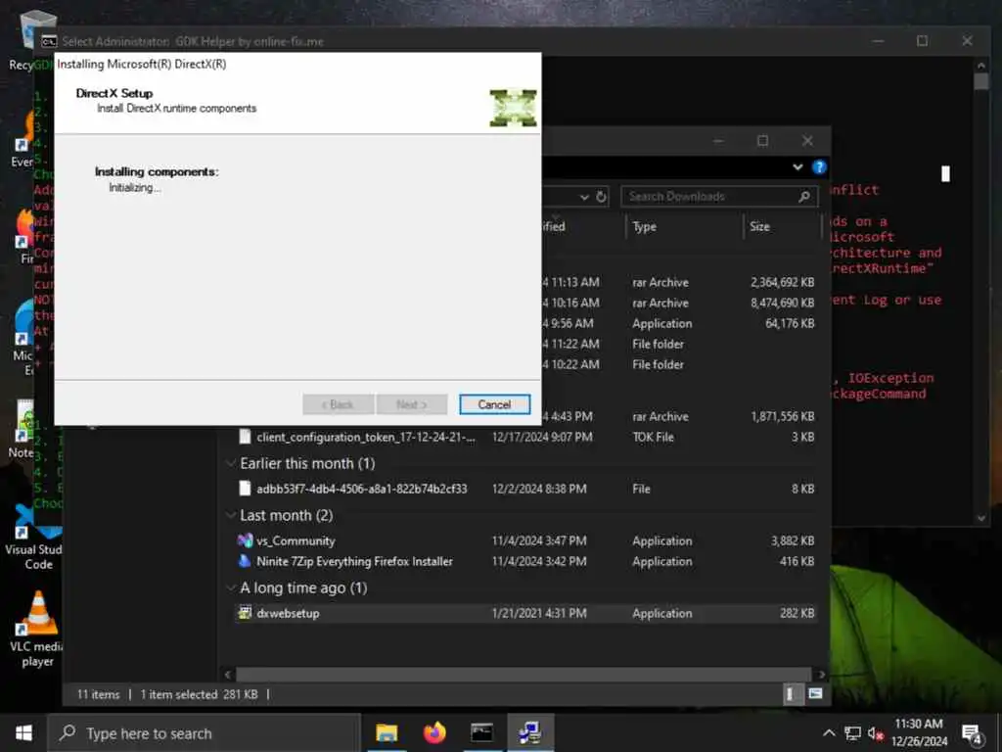
Task: Open Visual Studio Code desktop shortcut
Action: point(33,539)
